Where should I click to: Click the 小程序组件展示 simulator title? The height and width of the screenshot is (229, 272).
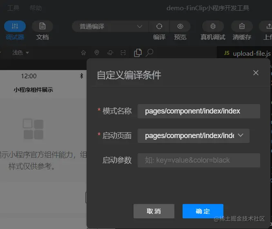point(33,90)
